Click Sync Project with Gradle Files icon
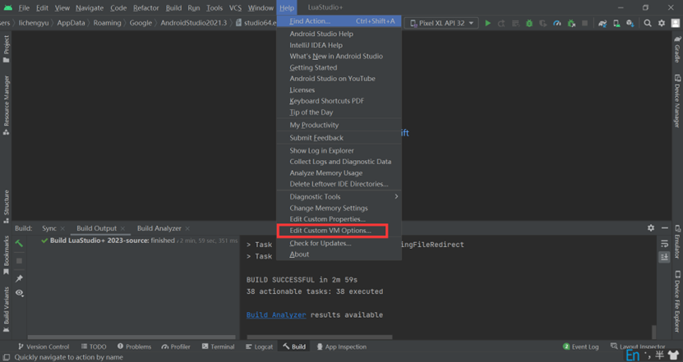This screenshot has width=683, height=362. point(602,23)
